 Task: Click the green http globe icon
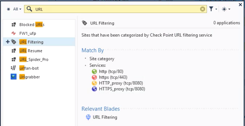94,72
